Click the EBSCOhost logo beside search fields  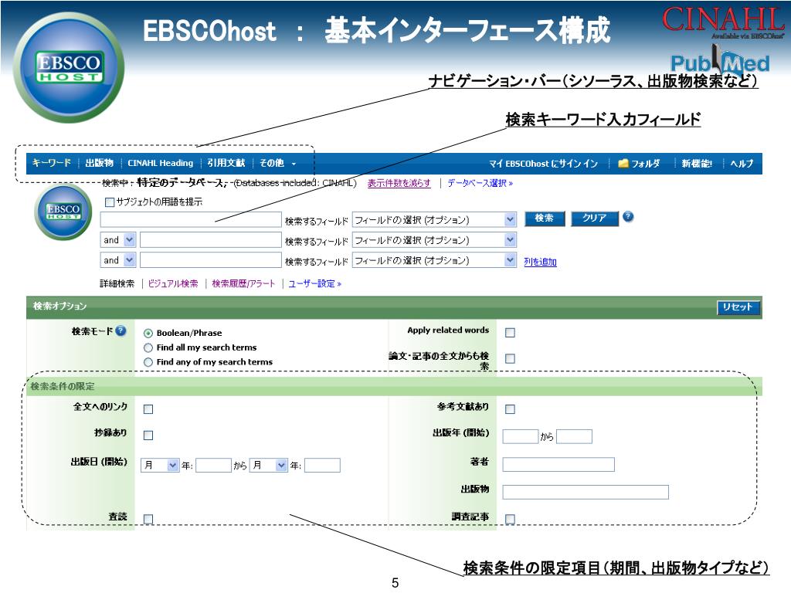point(63,212)
